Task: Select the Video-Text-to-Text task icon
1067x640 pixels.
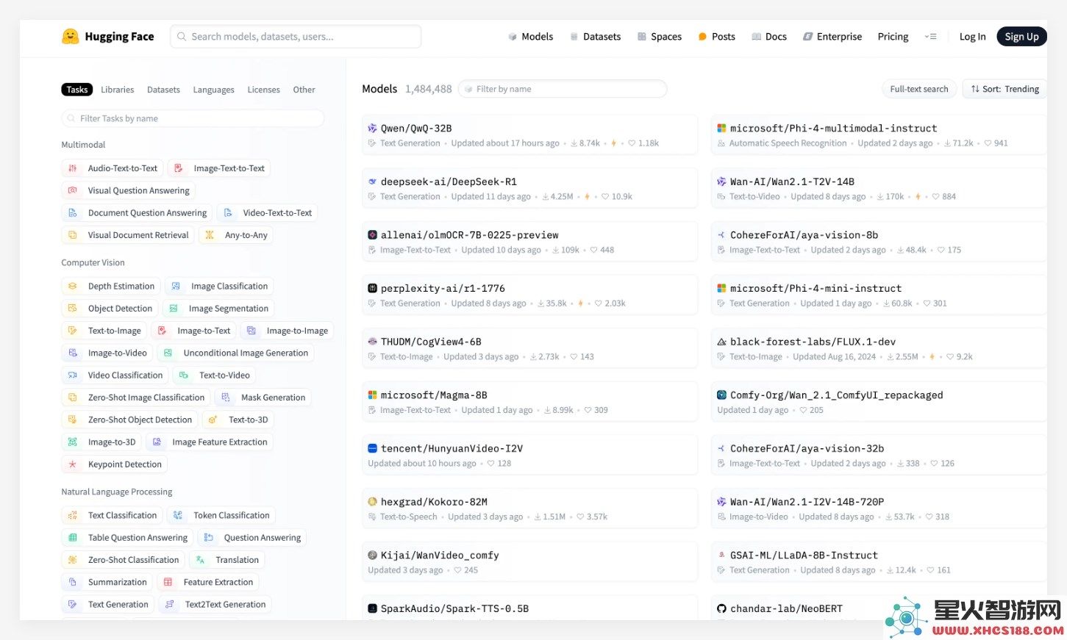Action: [x=228, y=213]
